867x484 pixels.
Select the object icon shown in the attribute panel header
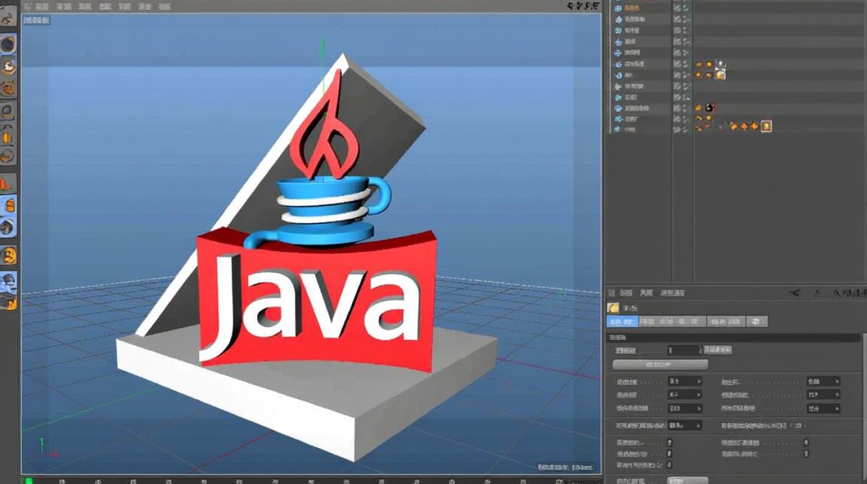click(x=615, y=307)
